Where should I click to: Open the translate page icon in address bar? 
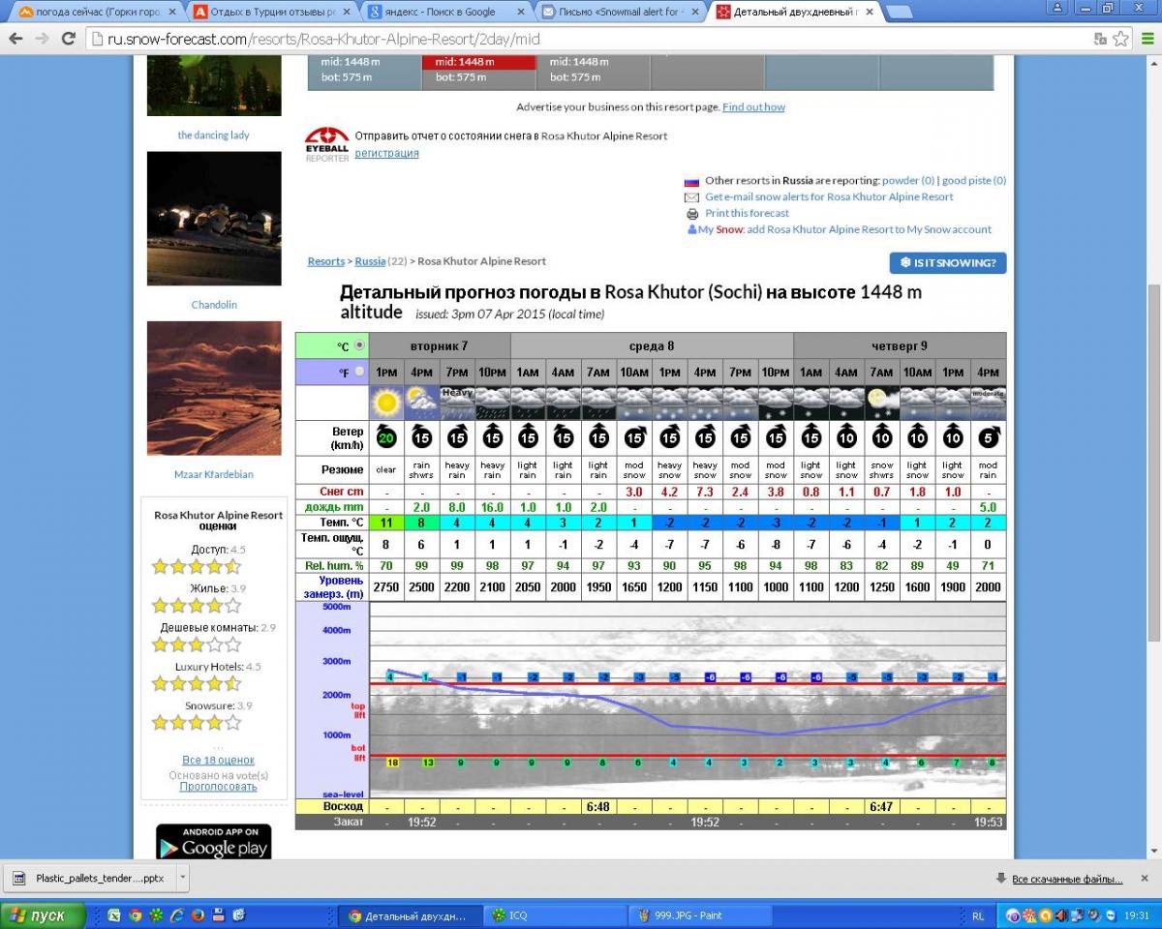(1100, 39)
